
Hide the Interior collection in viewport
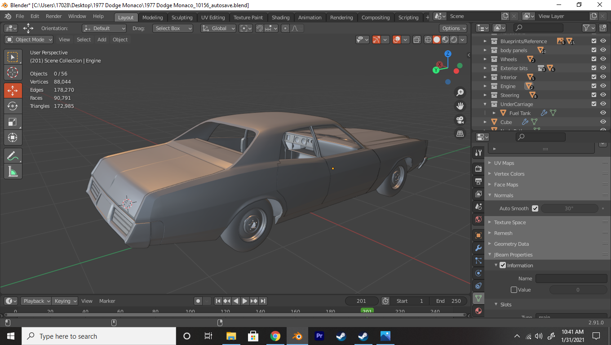click(603, 77)
